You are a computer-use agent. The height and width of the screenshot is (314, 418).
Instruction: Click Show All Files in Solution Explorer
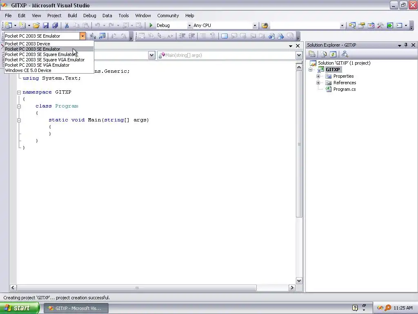pos(324,54)
